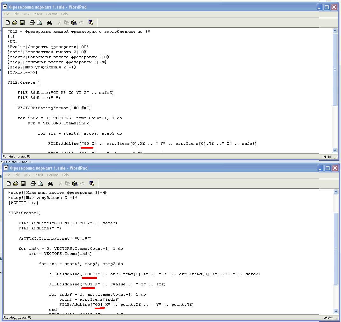Click scroll down arrow in top window scrollbar
This screenshot has height=322, width=341.
coord(335,150)
